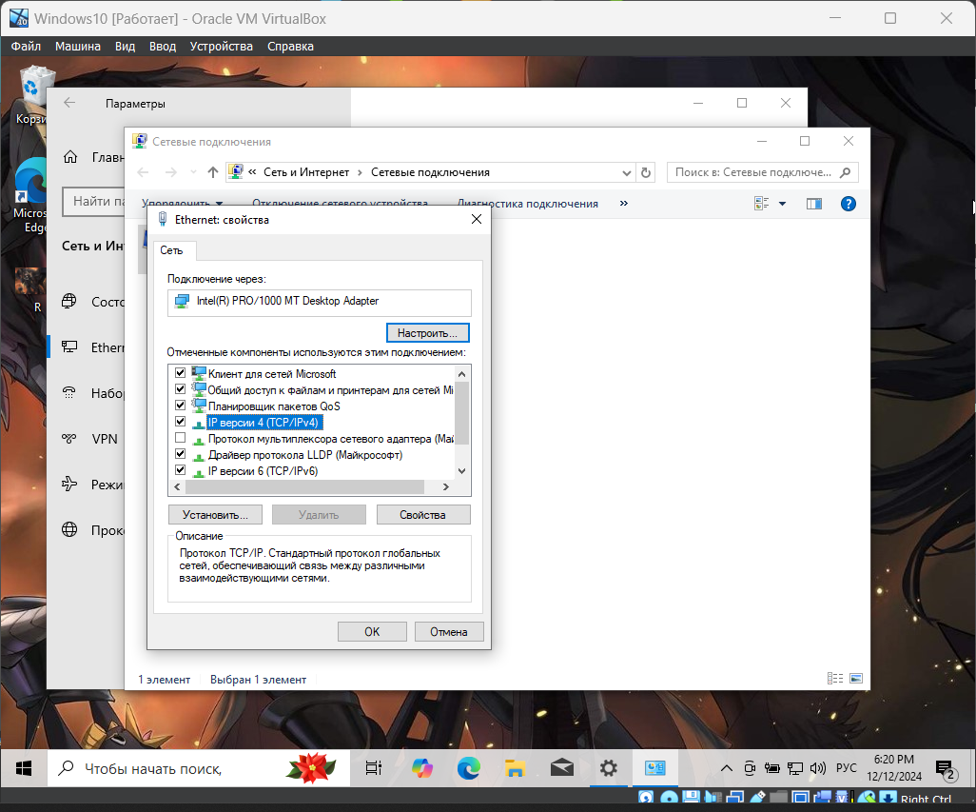Click the Настроить... button
The width and height of the screenshot is (976, 812).
(x=428, y=333)
